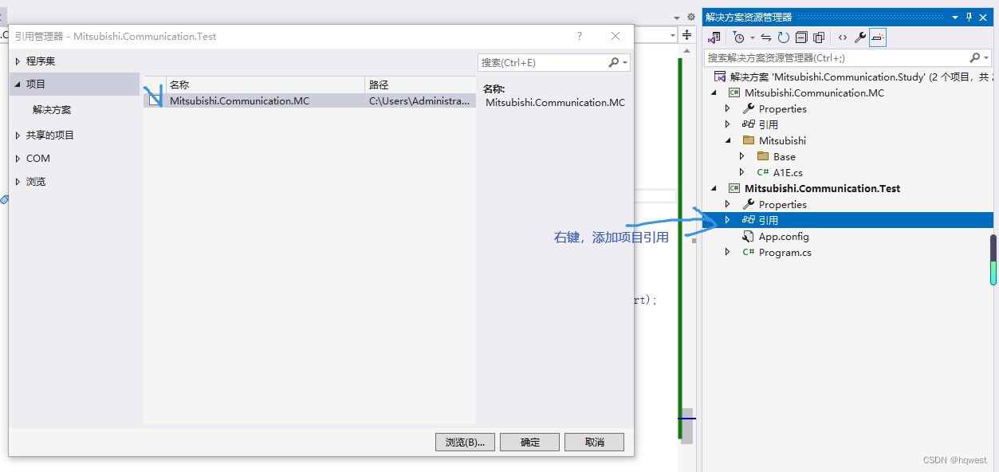Click the Mitsubishi folder icon
The height and width of the screenshot is (472, 999).
click(749, 140)
